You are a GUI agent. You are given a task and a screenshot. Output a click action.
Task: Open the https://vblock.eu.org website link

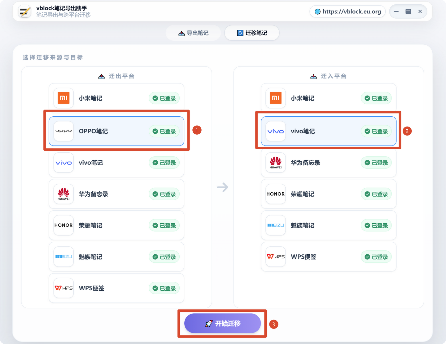[348, 11]
